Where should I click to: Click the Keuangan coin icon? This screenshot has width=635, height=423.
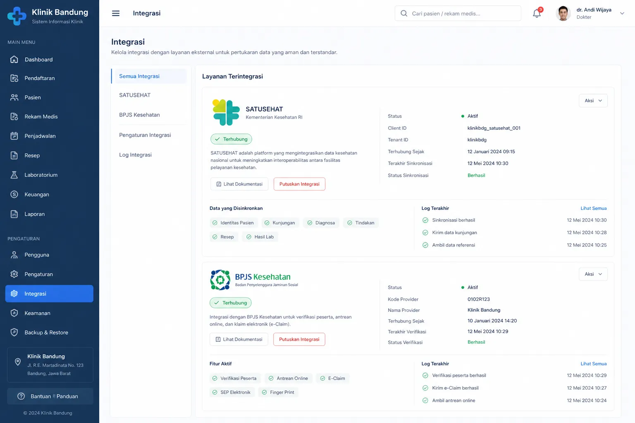tap(14, 194)
